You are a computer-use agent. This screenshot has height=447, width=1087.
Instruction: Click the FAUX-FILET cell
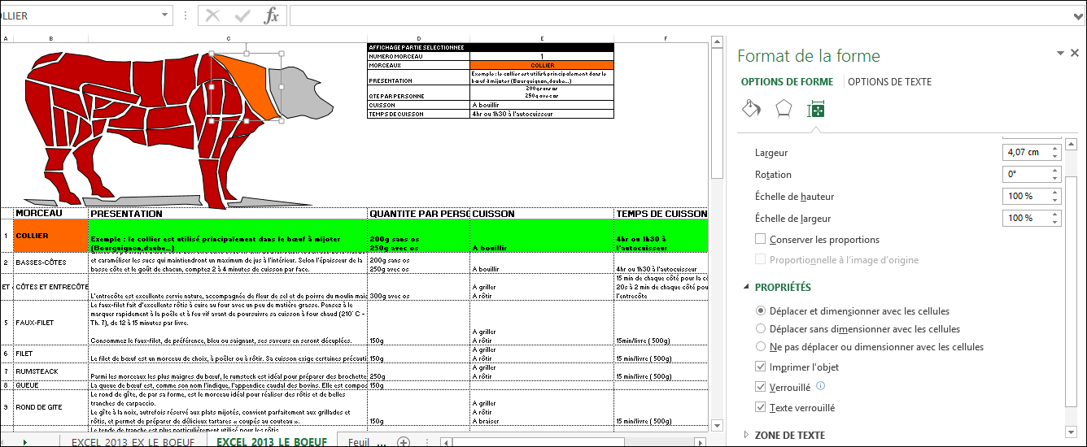(x=50, y=323)
